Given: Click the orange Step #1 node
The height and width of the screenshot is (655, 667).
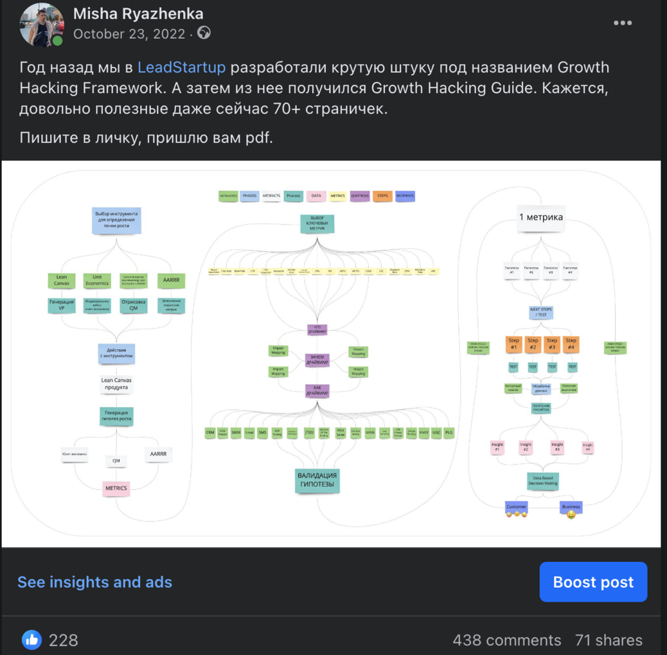Looking at the screenshot, I should 513,344.
